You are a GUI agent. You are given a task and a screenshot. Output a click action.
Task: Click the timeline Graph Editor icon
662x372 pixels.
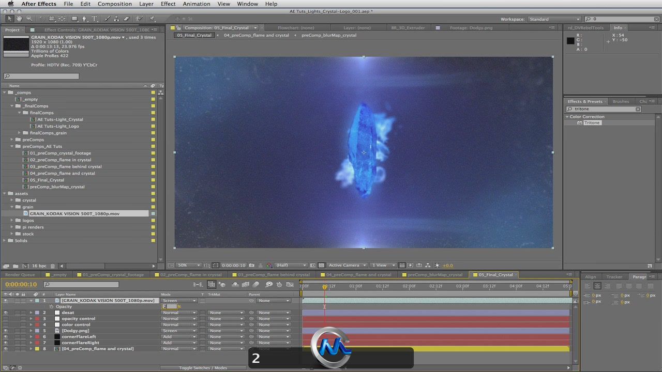290,284
